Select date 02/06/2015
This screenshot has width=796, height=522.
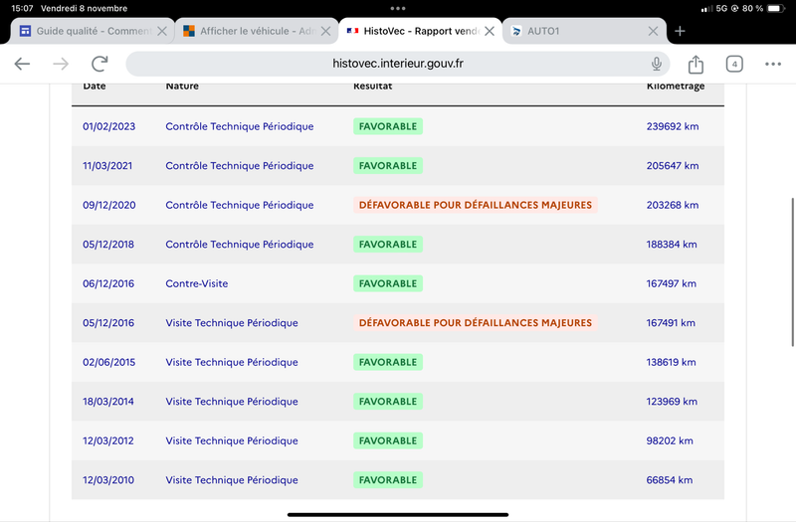point(108,362)
